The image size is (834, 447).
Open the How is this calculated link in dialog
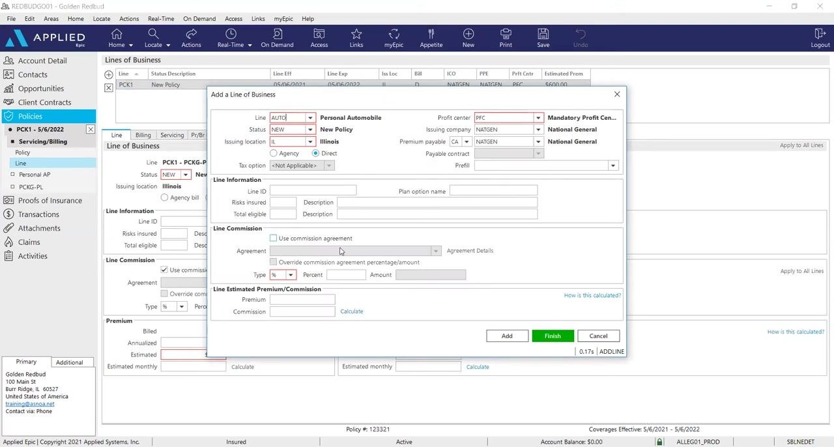[x=592, y=295]
